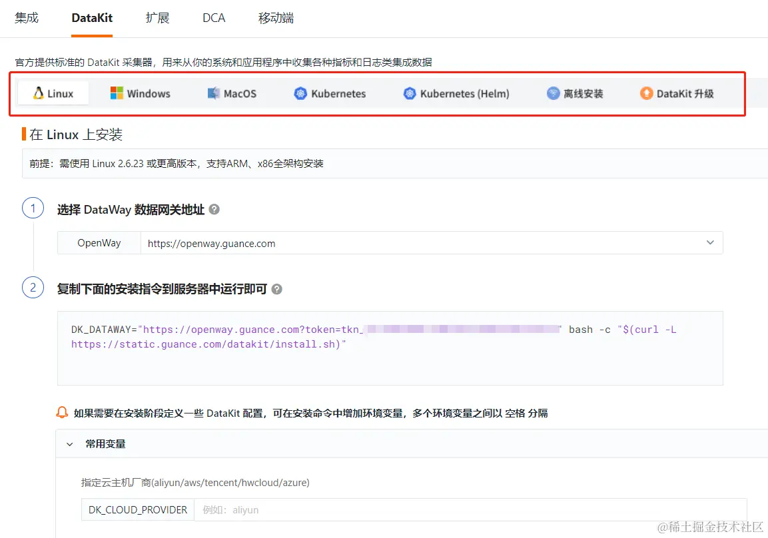Collapse the 常用变量 section chevron

tap(69, 444)
